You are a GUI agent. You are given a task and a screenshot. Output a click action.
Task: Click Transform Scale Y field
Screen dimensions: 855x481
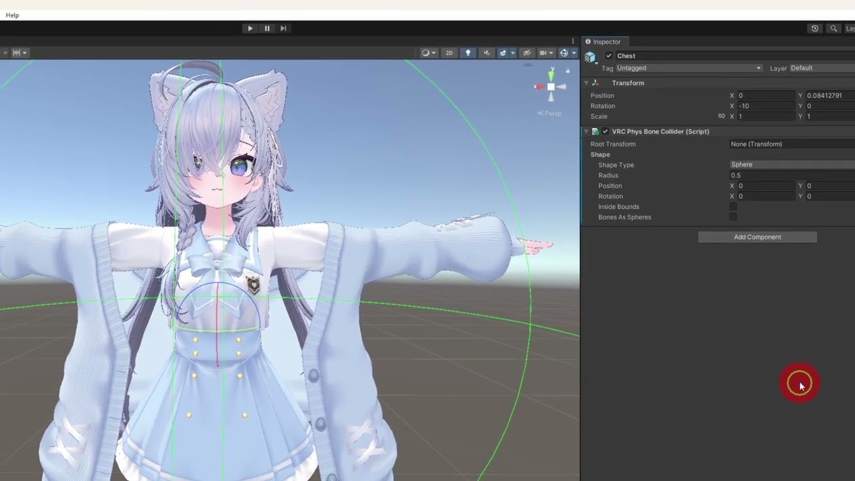click(x=830, y=116)
